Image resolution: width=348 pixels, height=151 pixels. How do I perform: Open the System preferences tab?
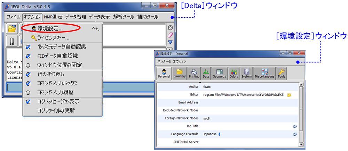246,73
